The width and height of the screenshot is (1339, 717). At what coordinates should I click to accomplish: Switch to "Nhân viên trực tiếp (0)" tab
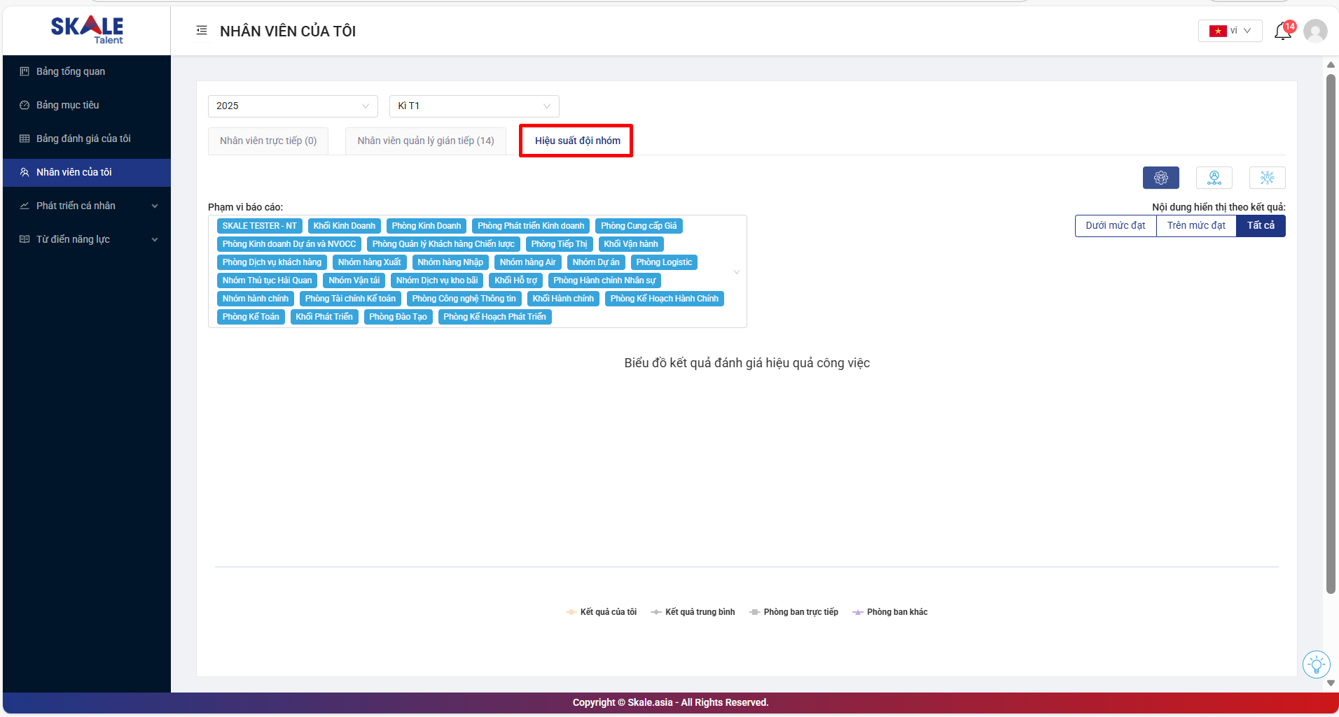click(x=268, y=141)
